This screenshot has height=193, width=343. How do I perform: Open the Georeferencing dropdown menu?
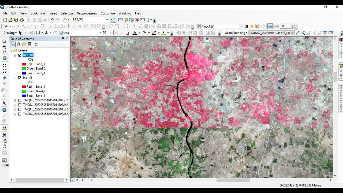[x=236, y=33]
